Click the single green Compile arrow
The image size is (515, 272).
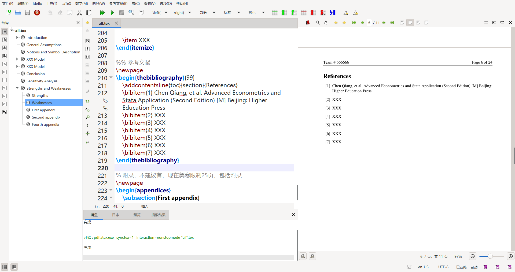(x=112, y=13)
